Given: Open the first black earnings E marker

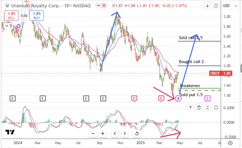Looking at the screenshot, I should [12, 98].
